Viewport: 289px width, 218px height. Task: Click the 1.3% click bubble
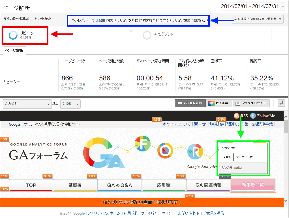pos(136,176)
